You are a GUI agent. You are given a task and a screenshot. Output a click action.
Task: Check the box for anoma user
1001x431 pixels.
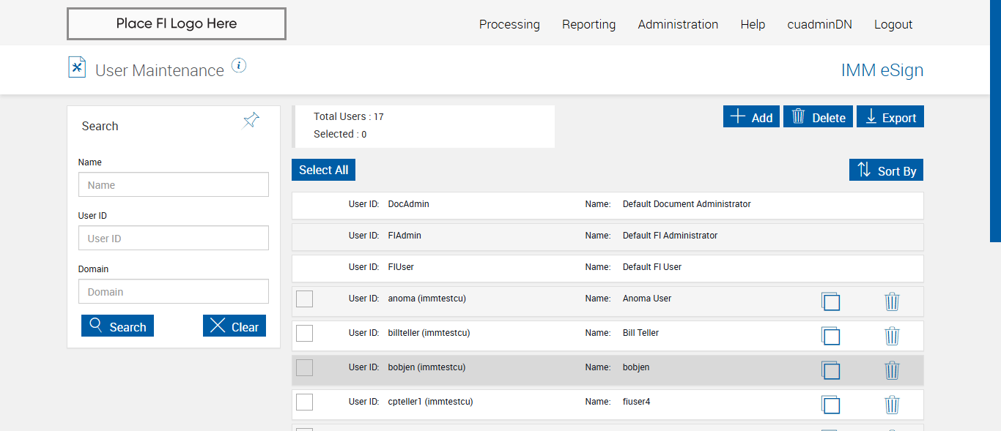[x=304, y=299]
